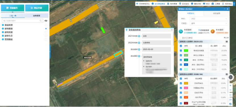236x107 pixels.
Task: Click the map zoom-in plus button
Action: tap(230, 85)
